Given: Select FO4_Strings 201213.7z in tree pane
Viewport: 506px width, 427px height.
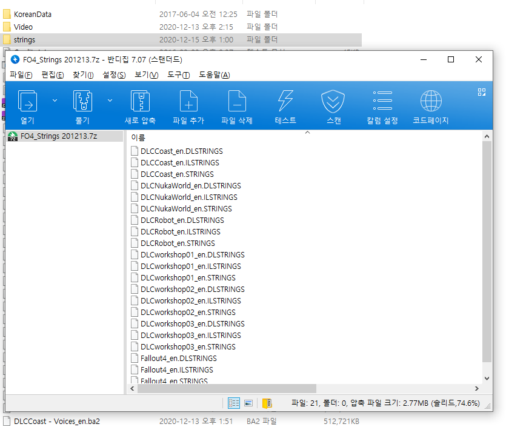Looking at the screenshot, I should click(x=65, y=136).
